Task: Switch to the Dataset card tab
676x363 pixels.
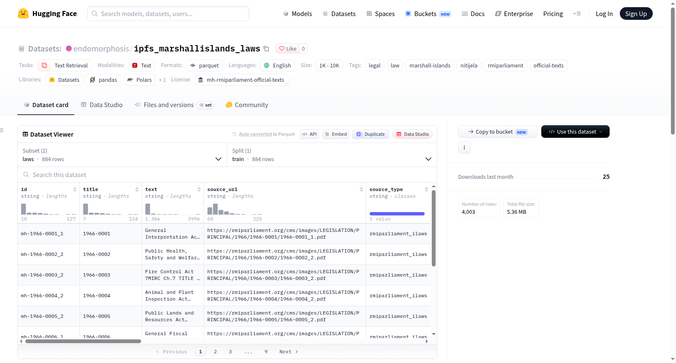Action: [46, 105]
